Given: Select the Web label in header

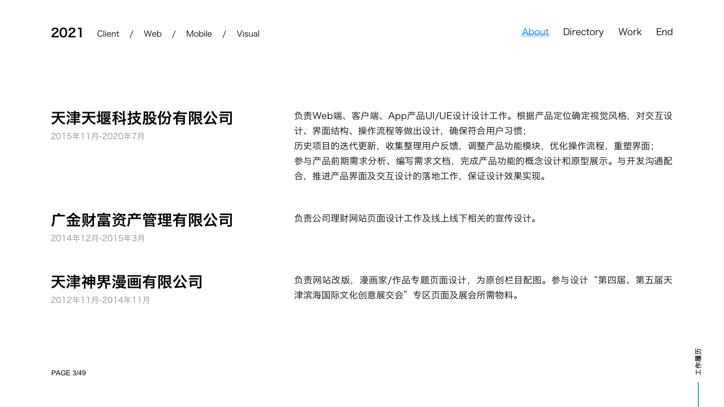Looking at the screenshot, I should coord(152,34).
